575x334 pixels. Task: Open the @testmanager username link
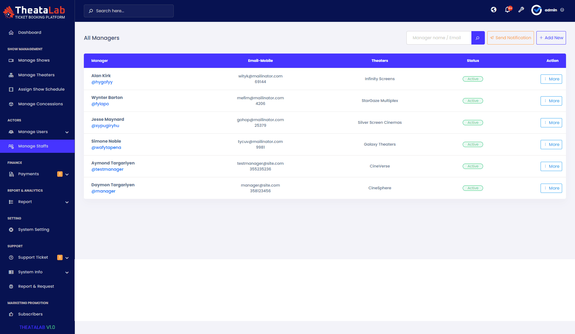tap(107, 170)
